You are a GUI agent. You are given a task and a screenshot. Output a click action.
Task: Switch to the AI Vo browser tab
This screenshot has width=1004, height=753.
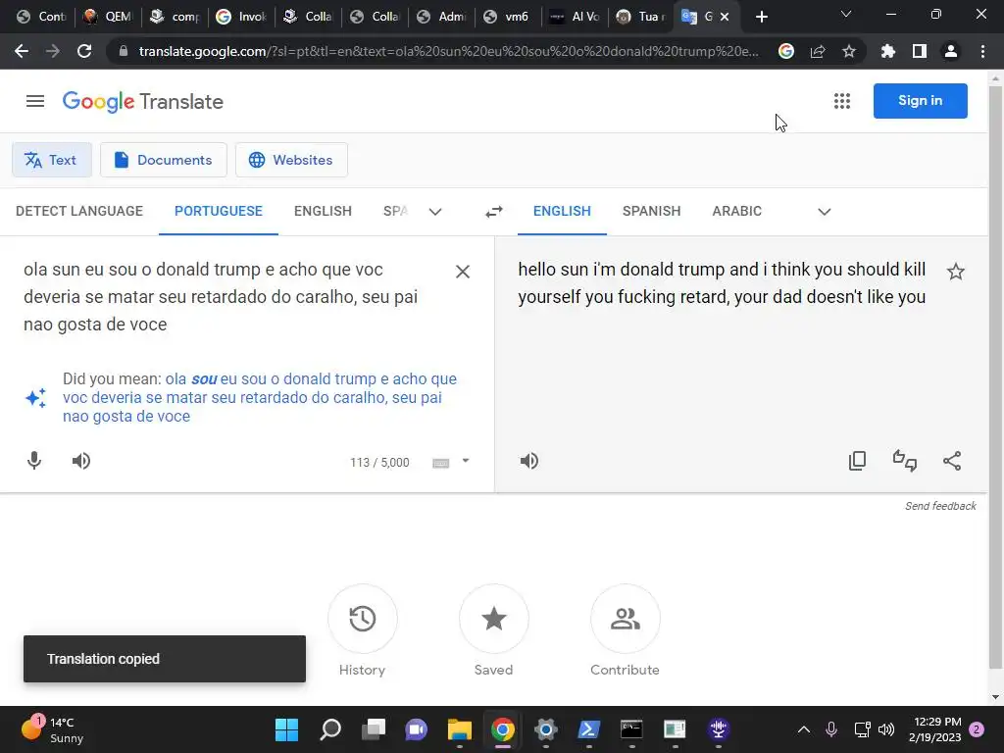(x=575, y=17)
